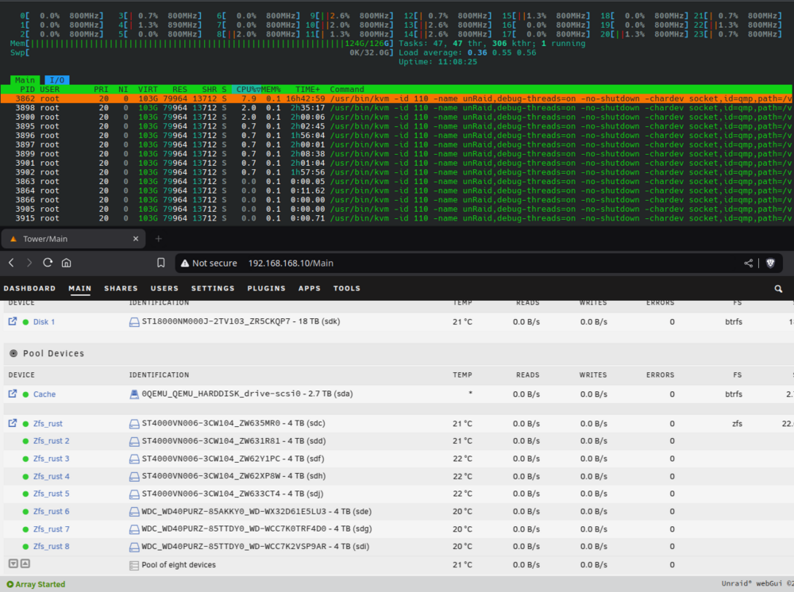The image size is (794, 592).
Task: Click drive icon for ST18000NM000J disk
Action: click(x=134, y=322)
